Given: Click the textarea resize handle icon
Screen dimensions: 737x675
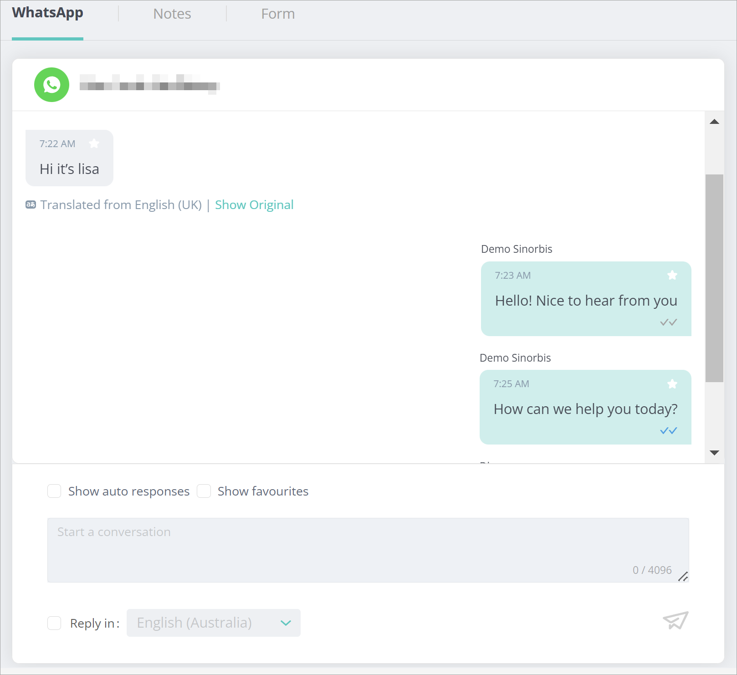Looking at the screenshot, I should click(x=683, y=576).
